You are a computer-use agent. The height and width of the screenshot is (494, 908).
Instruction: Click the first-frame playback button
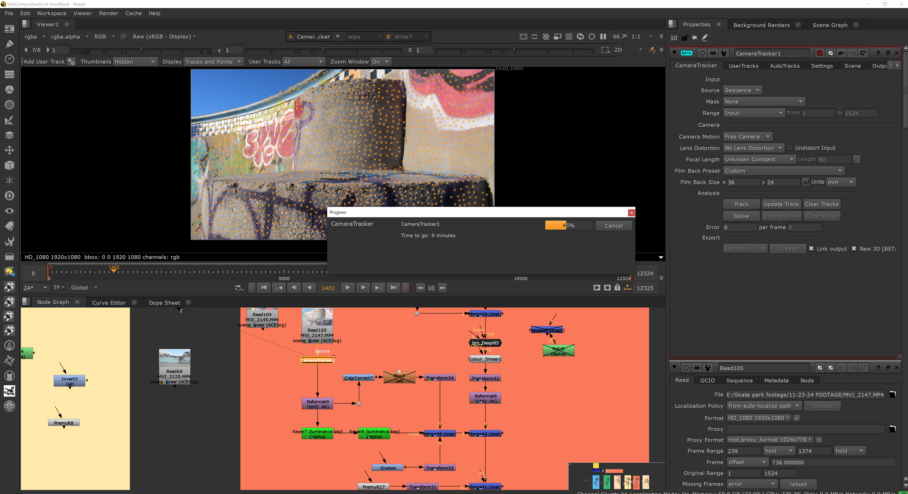pyautogui.click(x=264, y=288)
